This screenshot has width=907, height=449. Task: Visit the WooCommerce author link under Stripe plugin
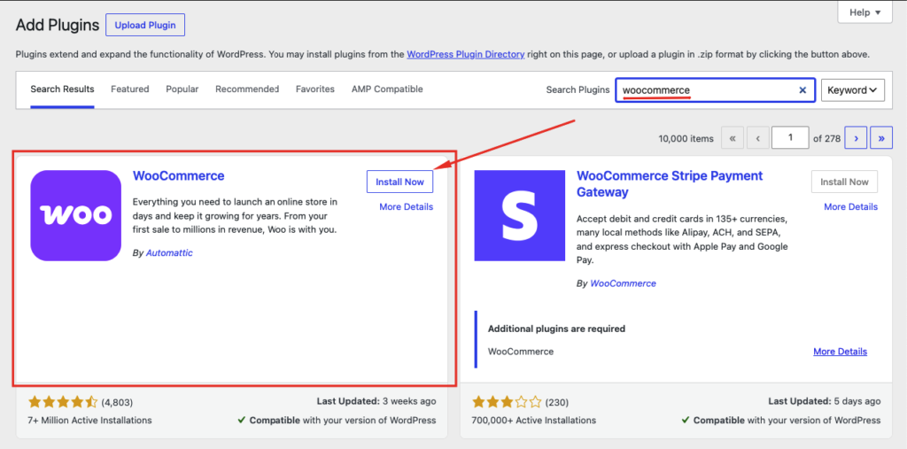(623, 283)
